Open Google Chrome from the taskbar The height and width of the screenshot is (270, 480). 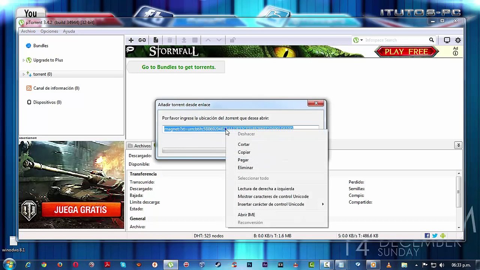pyautogui.click(x=44, y=265)
